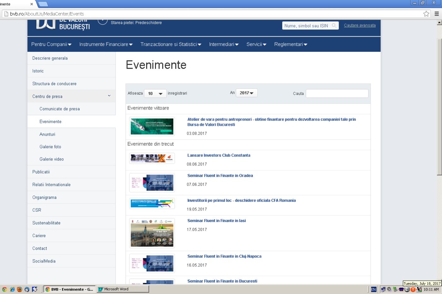Open Galerie foto sidebar item
Viewport: 442px width, 294px height.
71,147
